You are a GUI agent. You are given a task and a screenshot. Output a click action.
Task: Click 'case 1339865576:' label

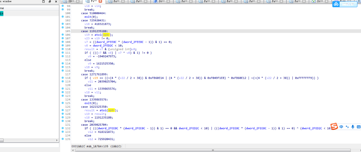point(94,99)
